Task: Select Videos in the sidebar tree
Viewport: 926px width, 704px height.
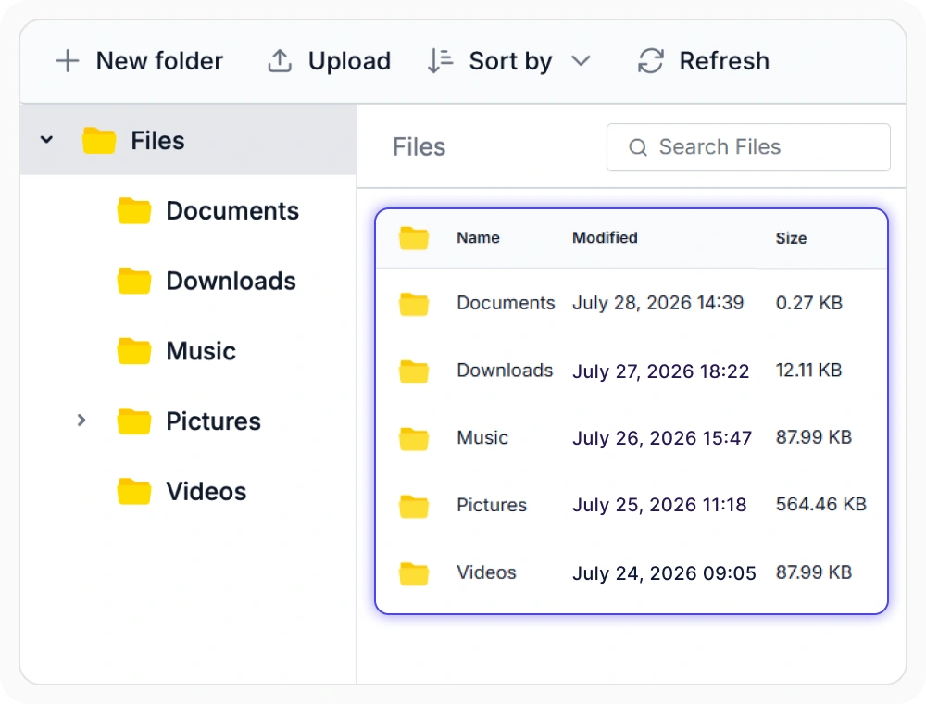Action: [x=206, y=491]
